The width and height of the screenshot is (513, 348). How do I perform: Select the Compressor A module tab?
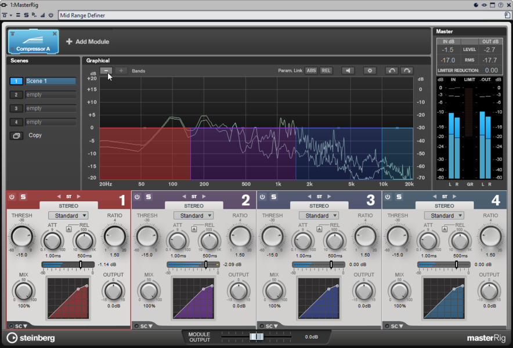(x=33, y=42)
